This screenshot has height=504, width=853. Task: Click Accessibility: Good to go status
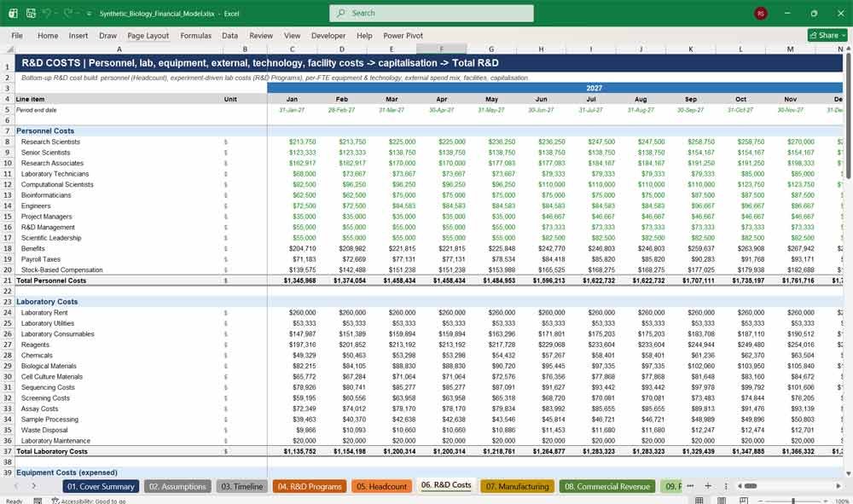[x=89, y=501]
